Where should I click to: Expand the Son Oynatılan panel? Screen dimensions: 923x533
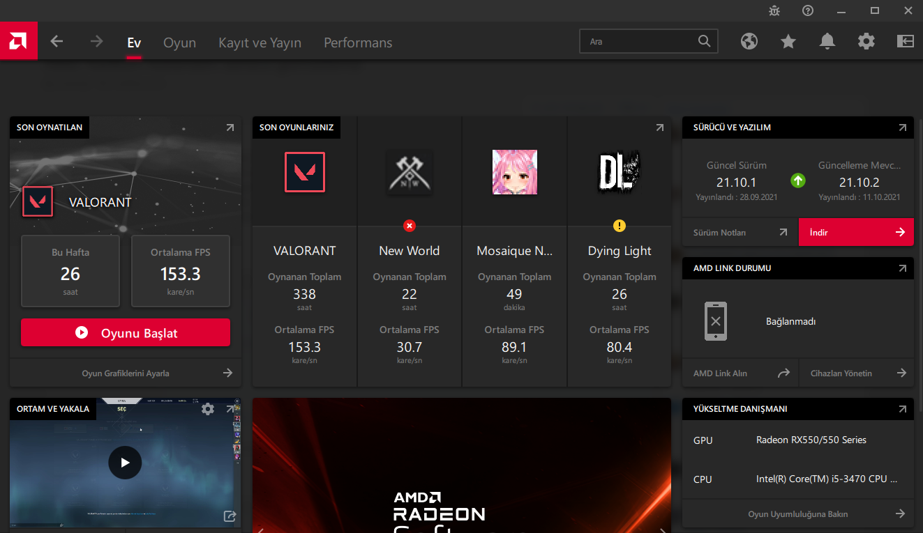point(230,128)
